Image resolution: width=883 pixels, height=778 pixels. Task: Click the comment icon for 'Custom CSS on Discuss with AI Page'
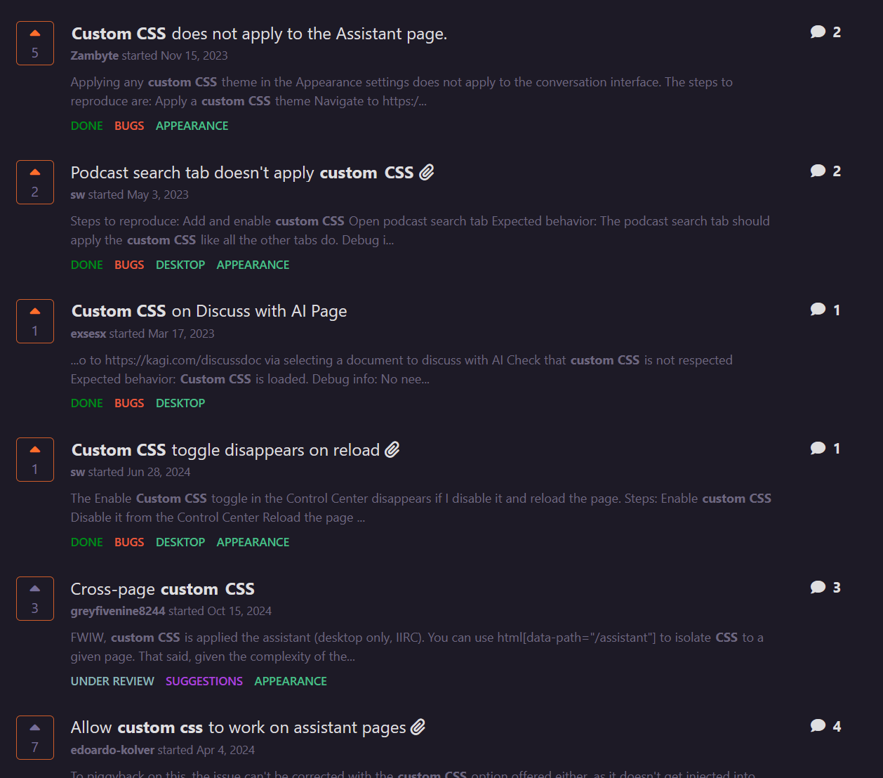point(818,310)
